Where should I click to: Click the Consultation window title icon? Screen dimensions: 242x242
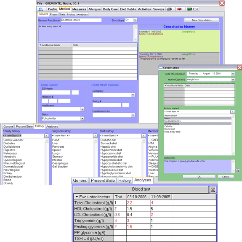click(161, 68)
